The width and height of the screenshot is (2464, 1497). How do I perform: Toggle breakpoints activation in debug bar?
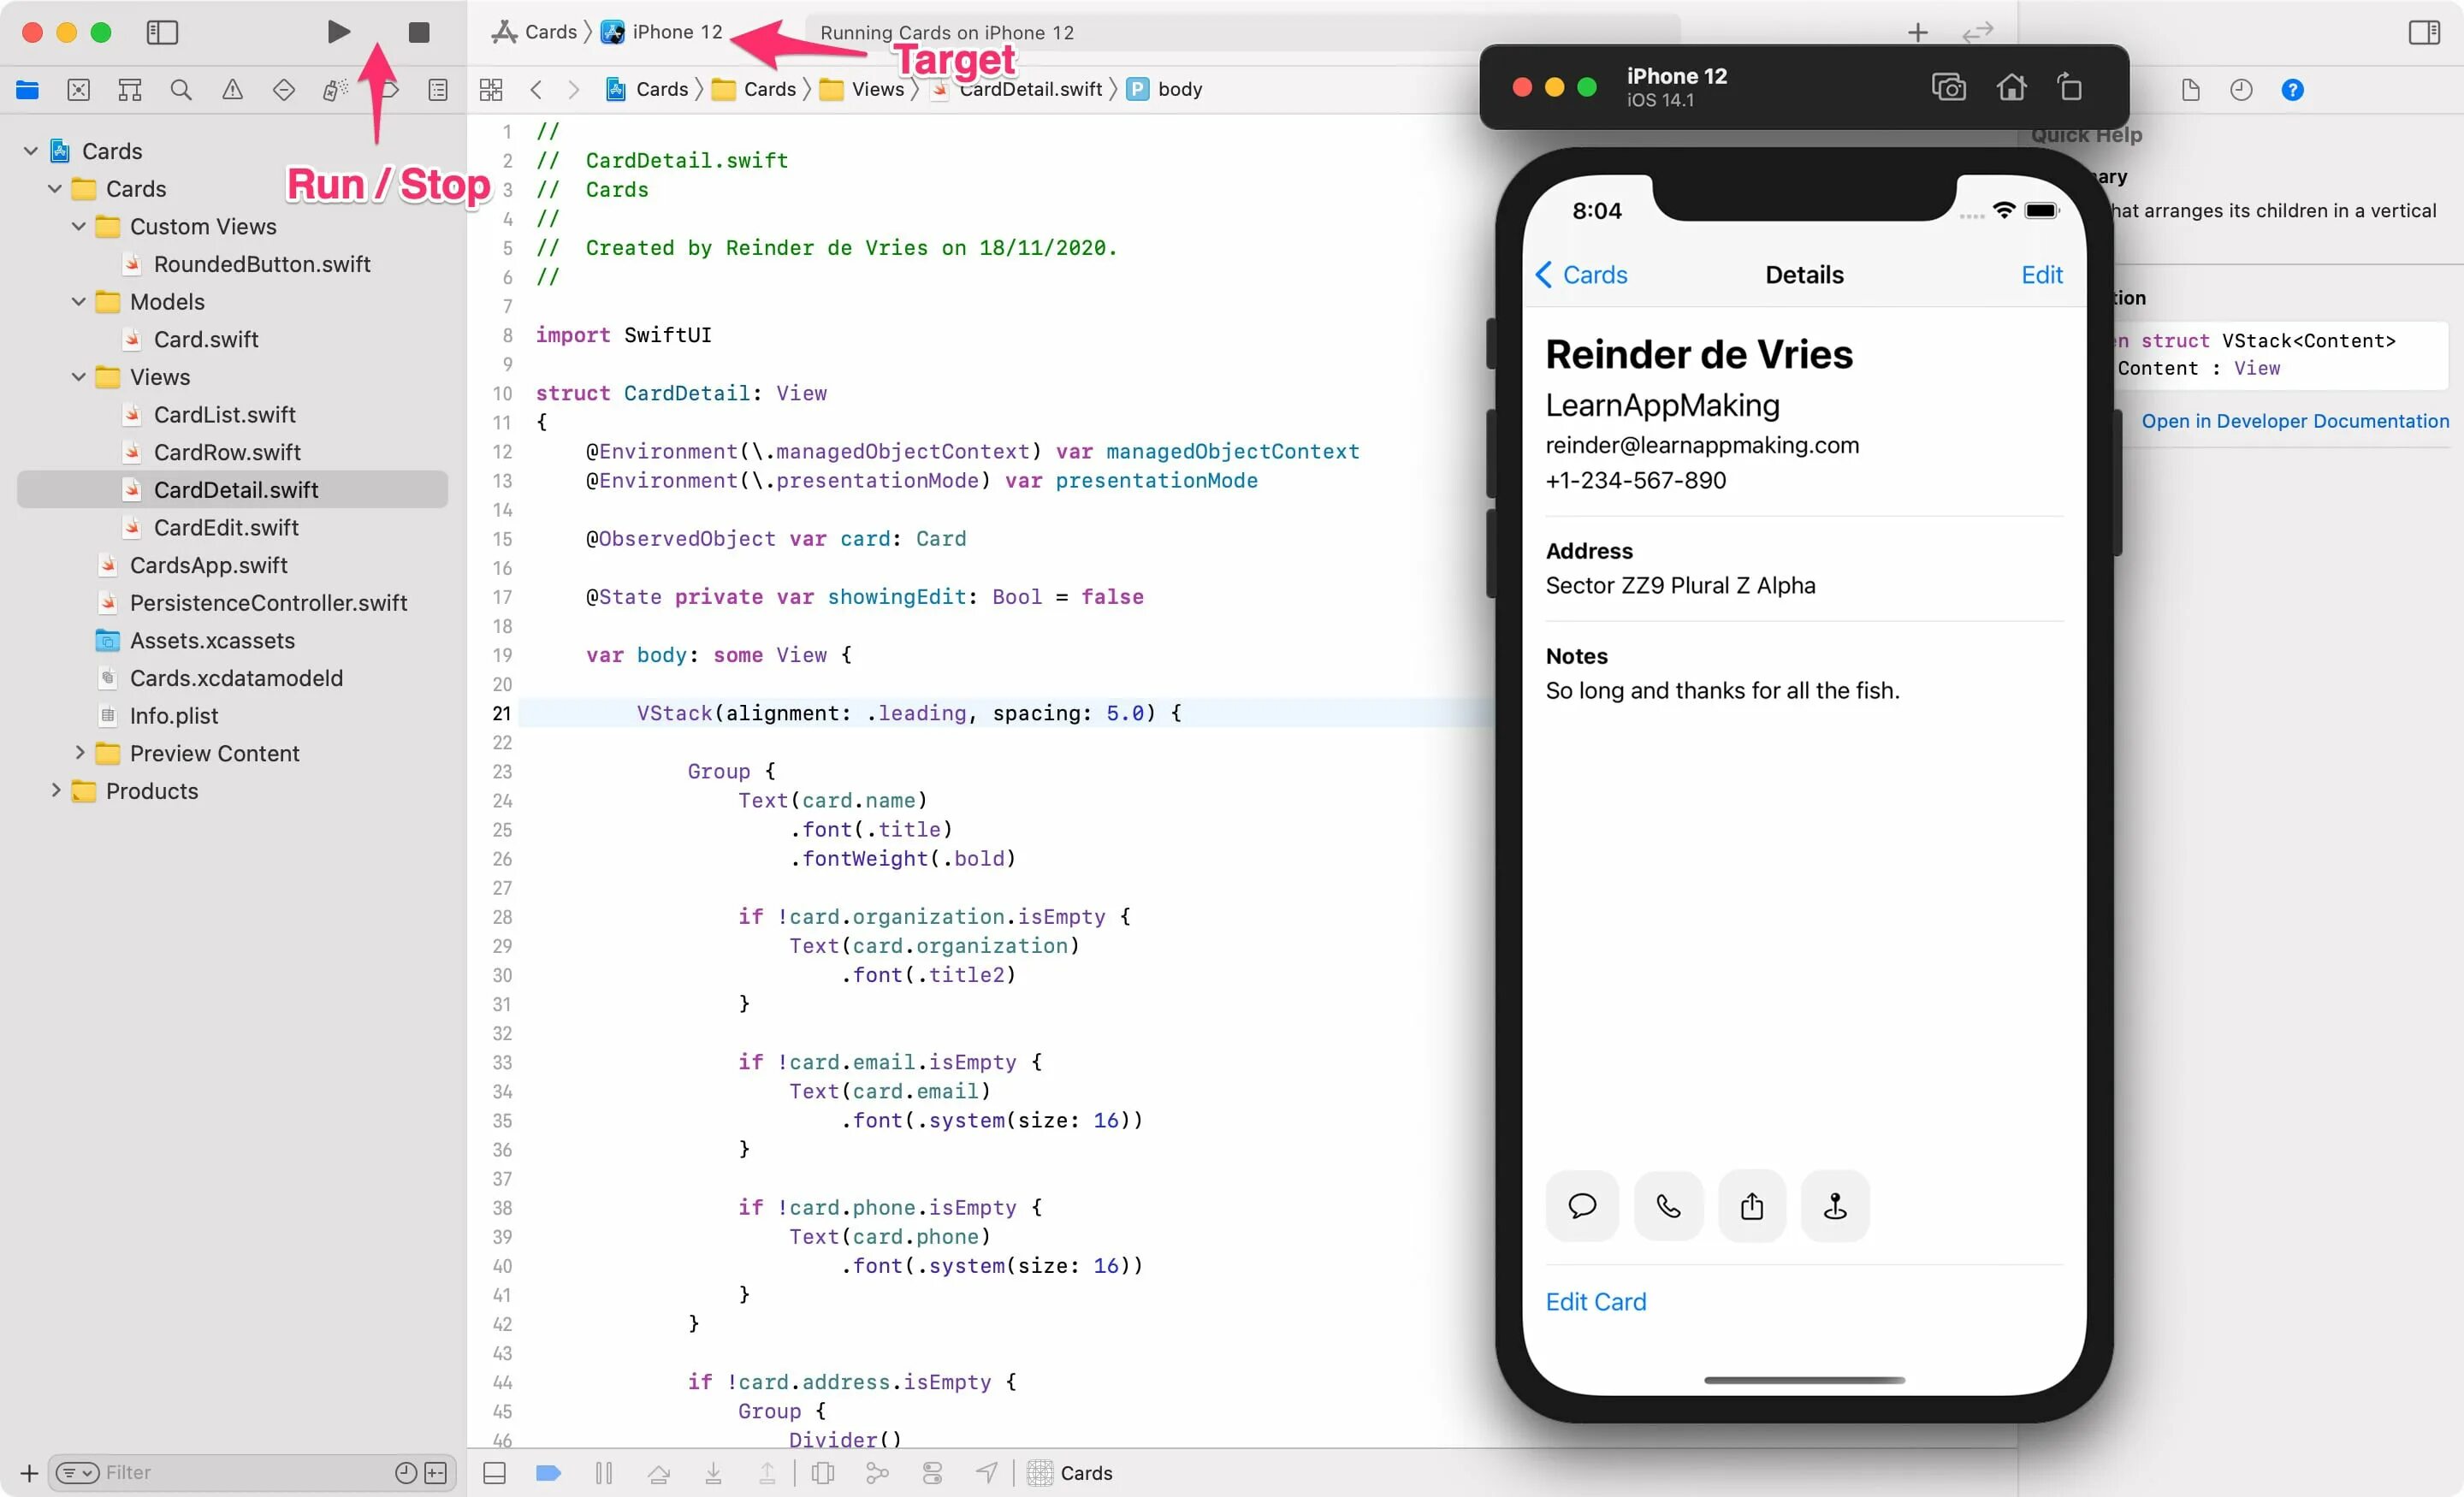tap(548, 1472)
